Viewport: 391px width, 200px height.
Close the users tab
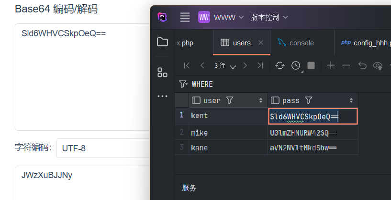click(261, 43)
